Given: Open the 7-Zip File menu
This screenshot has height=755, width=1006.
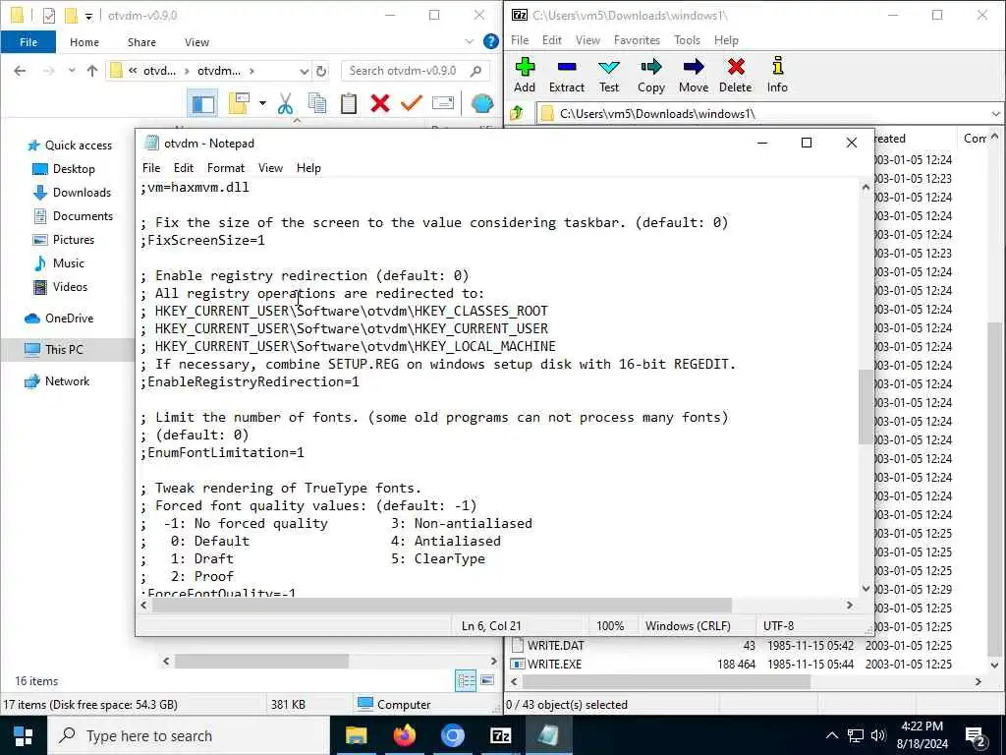Looking at the screenshot, I should click(x=520, y=39).
